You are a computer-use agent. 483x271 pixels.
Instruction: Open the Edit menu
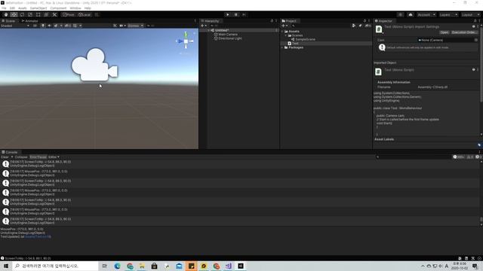coord(12,8)
